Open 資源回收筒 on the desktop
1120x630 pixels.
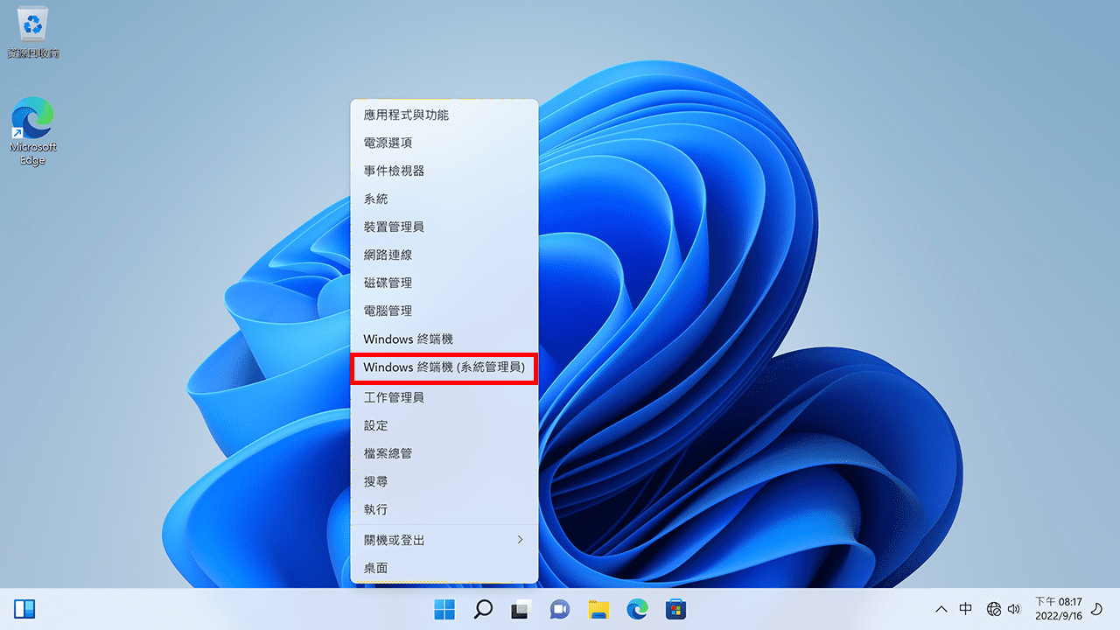pos(32,26)
